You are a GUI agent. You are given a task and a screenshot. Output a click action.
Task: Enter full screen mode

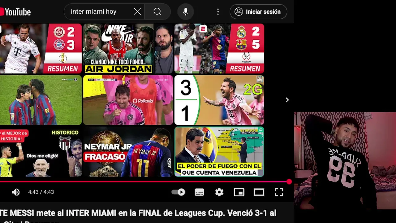[279, 192]
